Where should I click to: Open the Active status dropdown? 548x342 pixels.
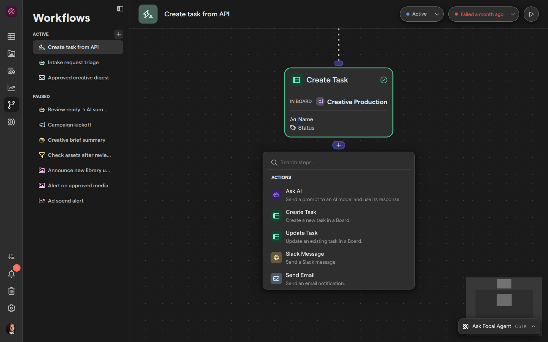tap(422, 14)
